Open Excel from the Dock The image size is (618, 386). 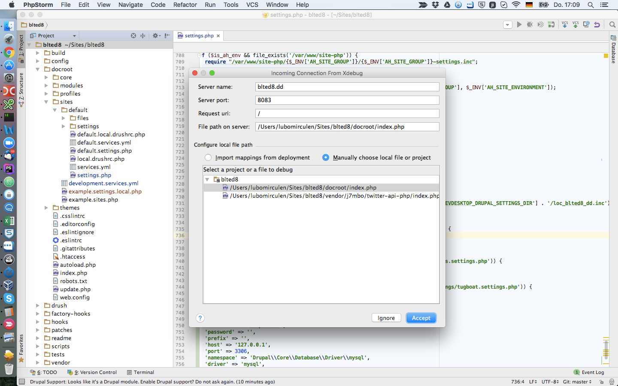click(9, 220)
